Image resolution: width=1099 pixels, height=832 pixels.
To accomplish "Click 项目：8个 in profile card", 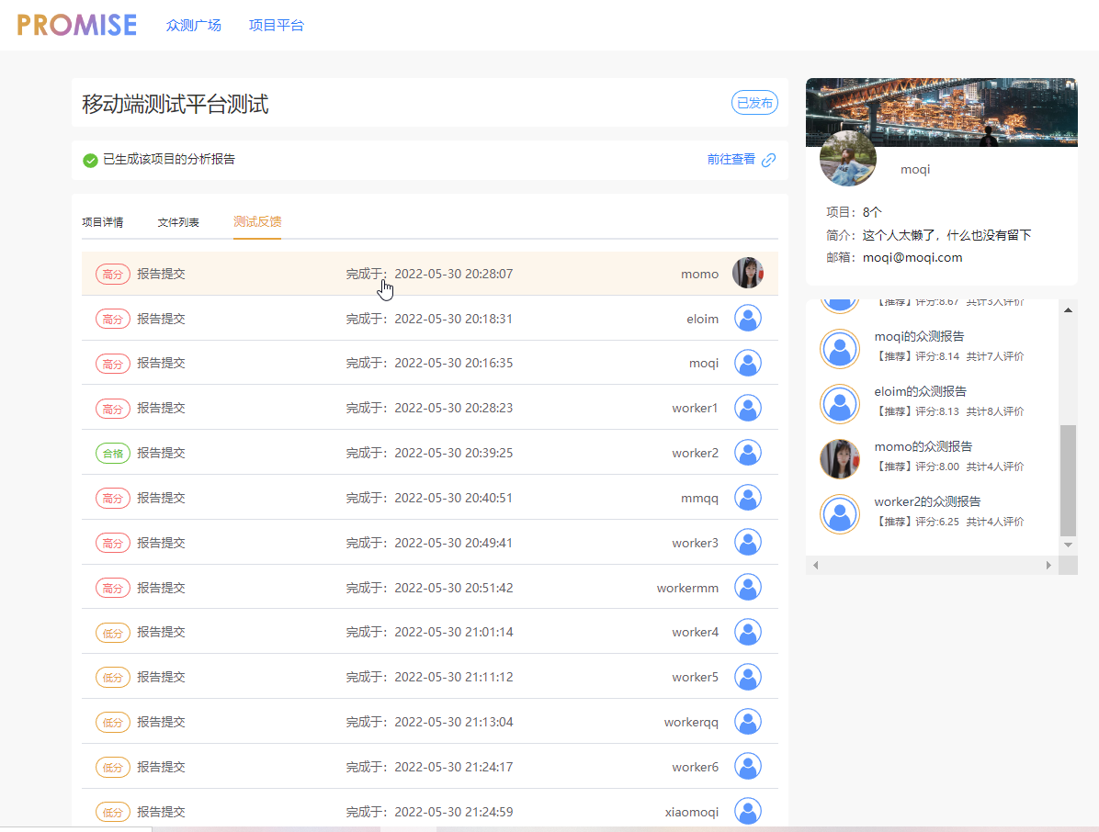I will [x=854, y=212].
